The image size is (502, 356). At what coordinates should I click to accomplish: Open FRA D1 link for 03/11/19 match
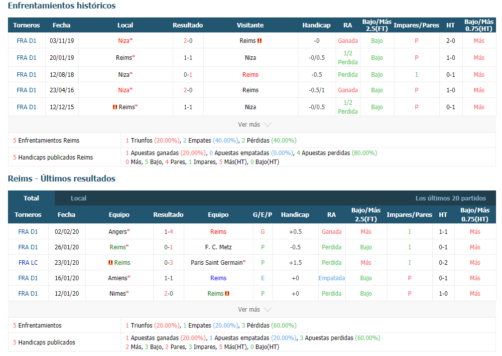pyautogui.click(x=26, y=41)
